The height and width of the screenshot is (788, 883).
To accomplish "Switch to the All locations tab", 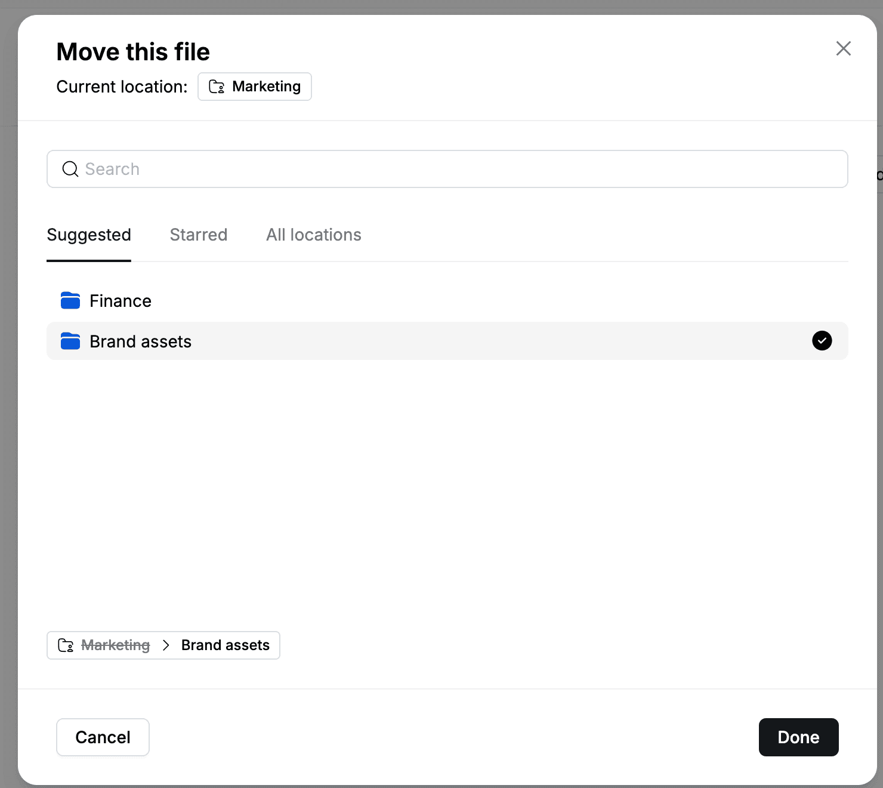I will pos(314,235).
